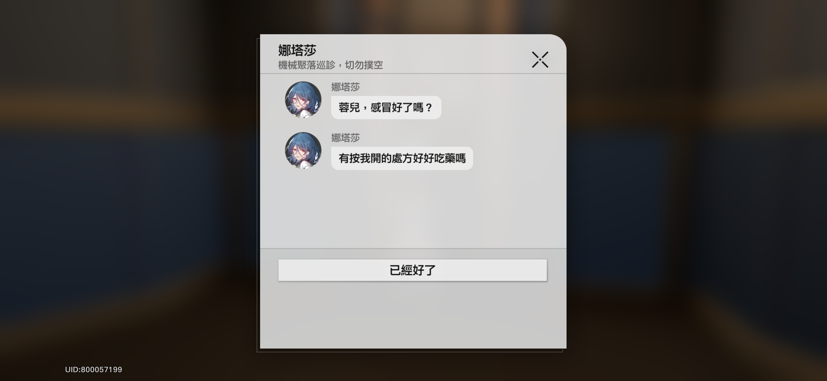The width and height of the screenshot is (827, 381).
Task: Select the message bubble 蓉兒，感冒好了嗎？
Action: click(x=386, y=108)
